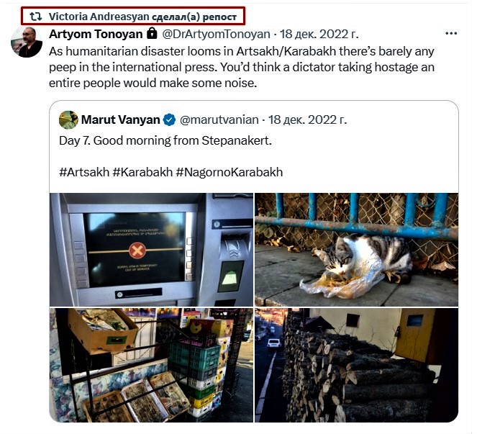
Task: Click the @marutvanian handle
Action: click(x=219, y=120)
